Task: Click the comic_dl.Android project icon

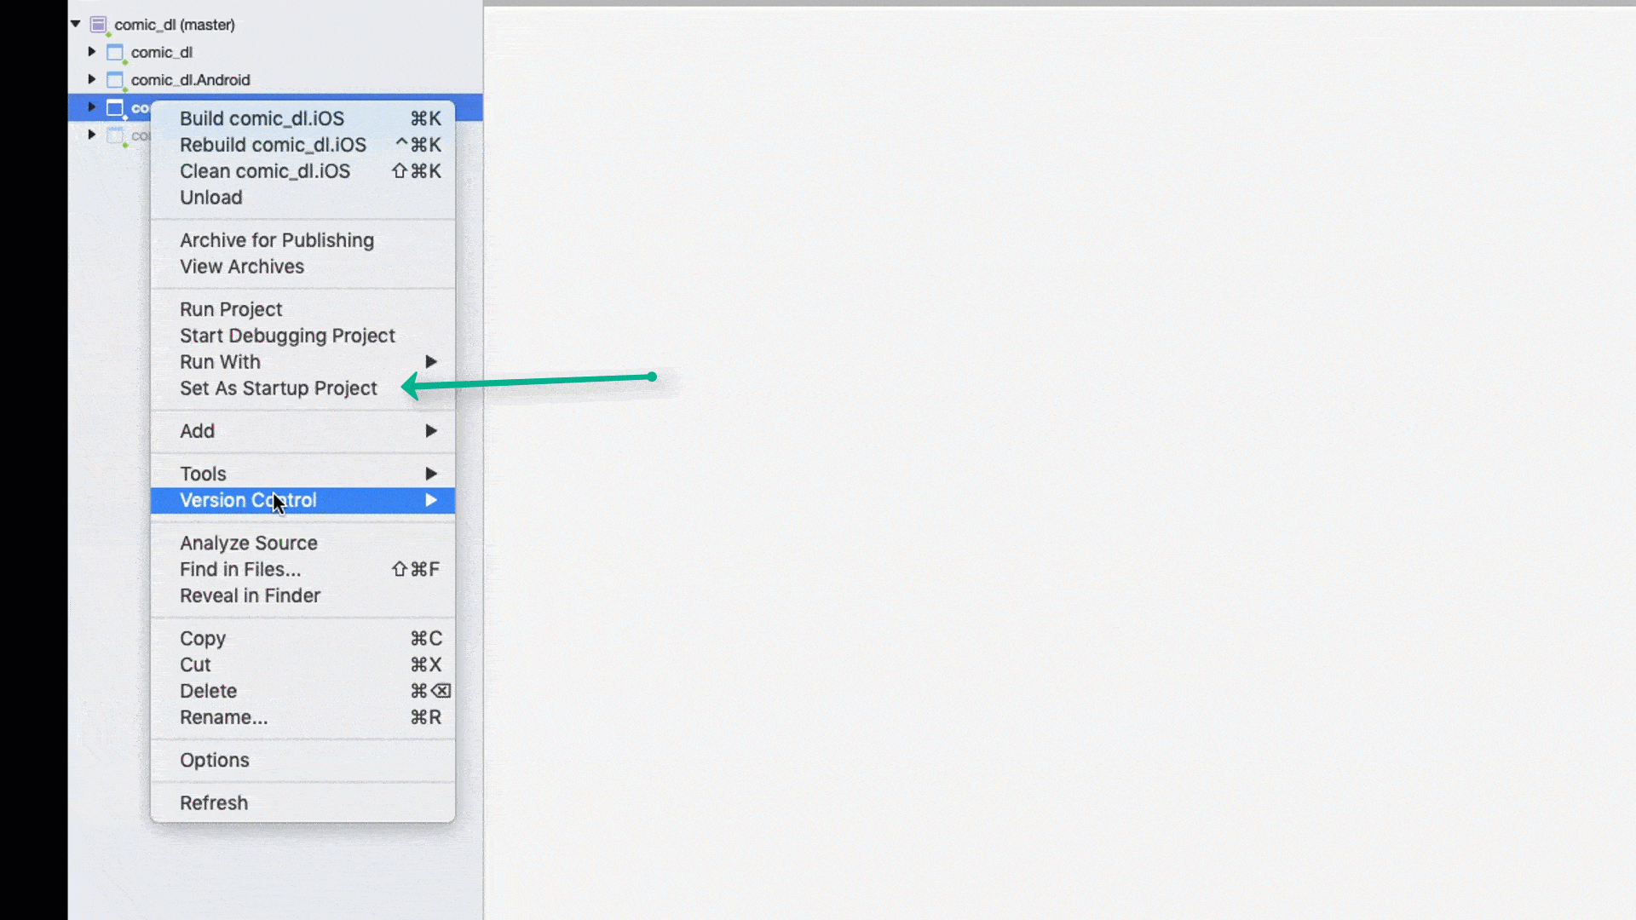Action: [115, 80]
